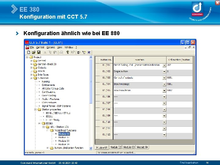The width and height of the screenshot is (220, 165).
Task: Select EE211 under Station properties
Action: 49,116
